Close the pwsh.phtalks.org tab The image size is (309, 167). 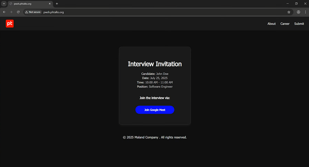[x=50, y=3]
